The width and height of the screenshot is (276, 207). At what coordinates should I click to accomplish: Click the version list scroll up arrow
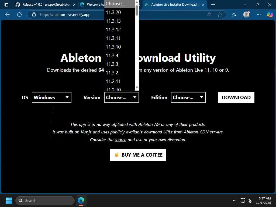pyautogui.click(x=137, y=2)
